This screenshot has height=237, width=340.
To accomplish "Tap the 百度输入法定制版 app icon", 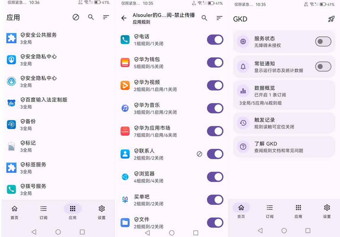I will click(11, 103).
